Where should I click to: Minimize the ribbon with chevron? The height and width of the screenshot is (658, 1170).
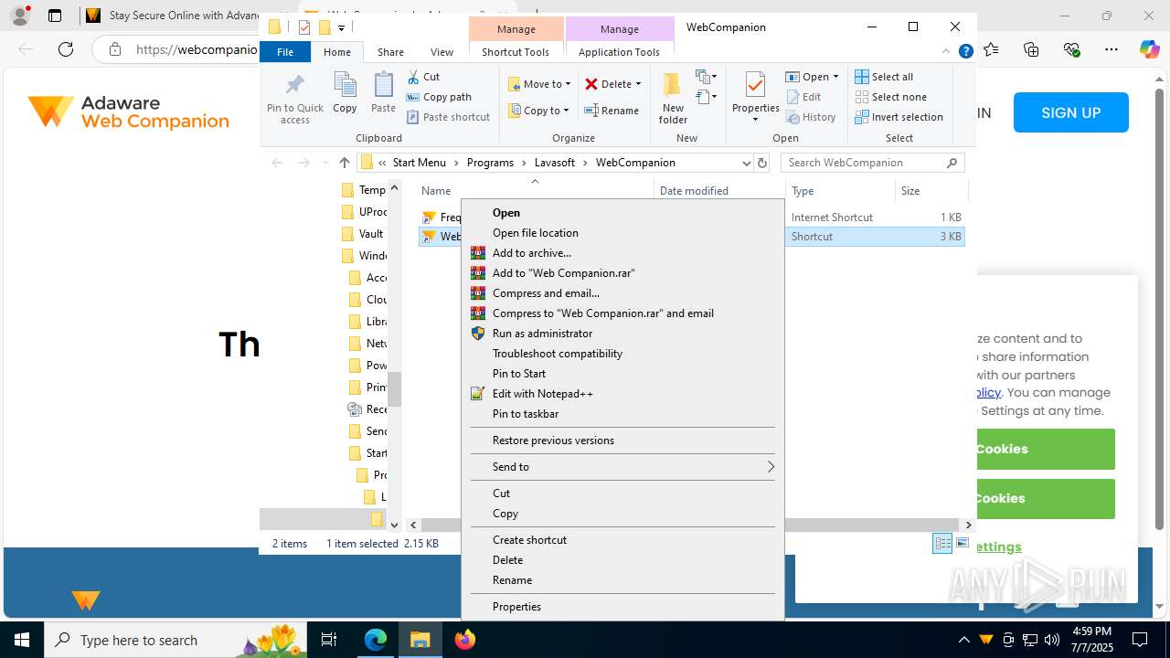click(x=947, y=52)
